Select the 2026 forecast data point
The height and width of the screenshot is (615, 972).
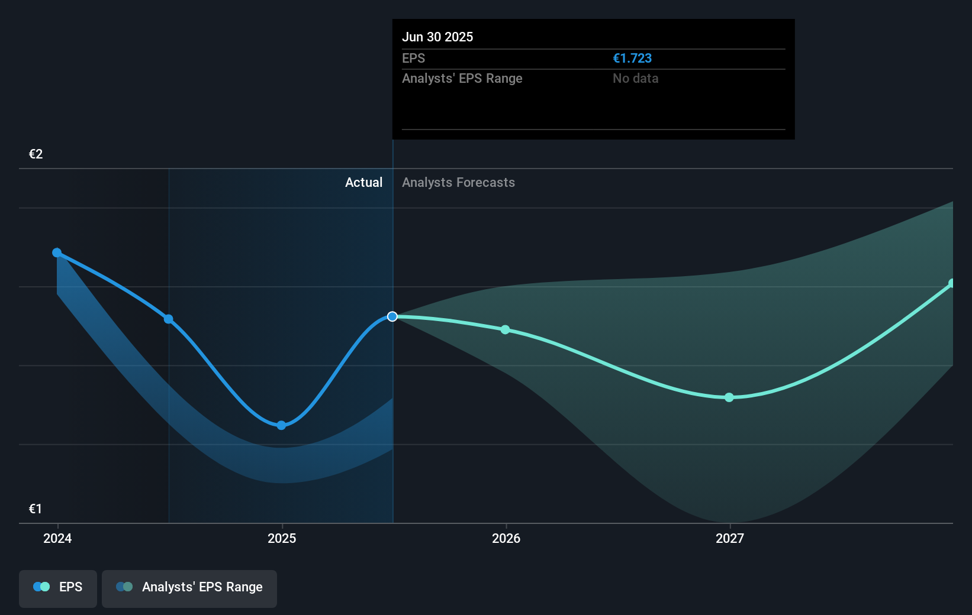point(504,330)
